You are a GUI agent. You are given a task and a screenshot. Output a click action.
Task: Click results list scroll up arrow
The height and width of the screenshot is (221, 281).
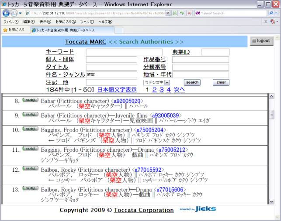[271, 96]
